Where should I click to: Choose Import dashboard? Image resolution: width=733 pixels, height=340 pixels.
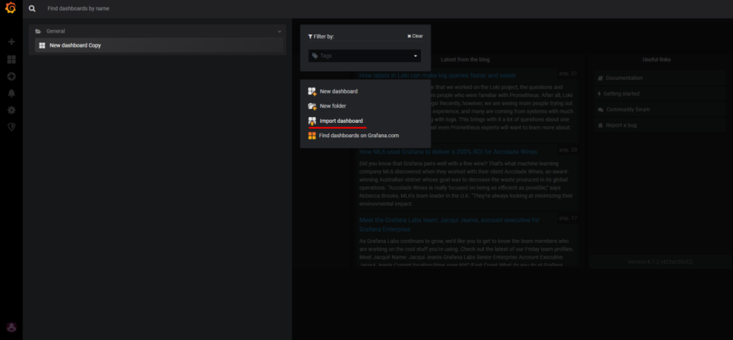(341, 121)
